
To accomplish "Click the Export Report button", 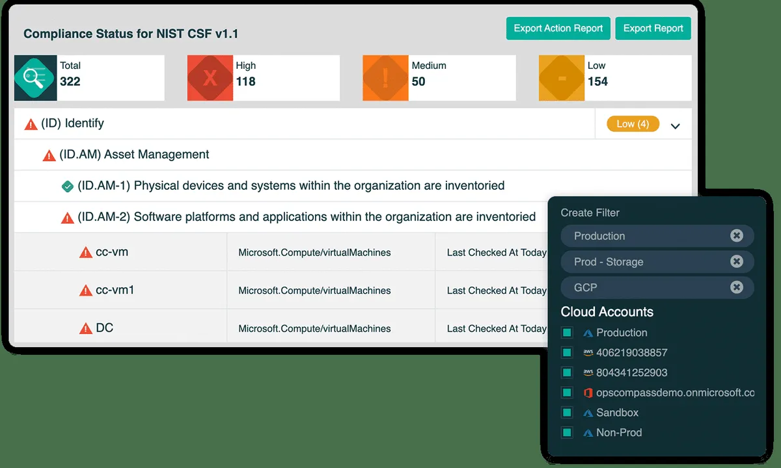I will click(653, 29).
